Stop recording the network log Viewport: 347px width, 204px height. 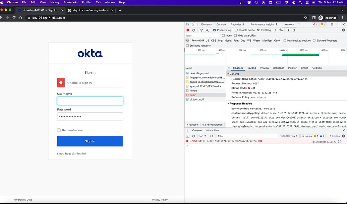(188, 30)
